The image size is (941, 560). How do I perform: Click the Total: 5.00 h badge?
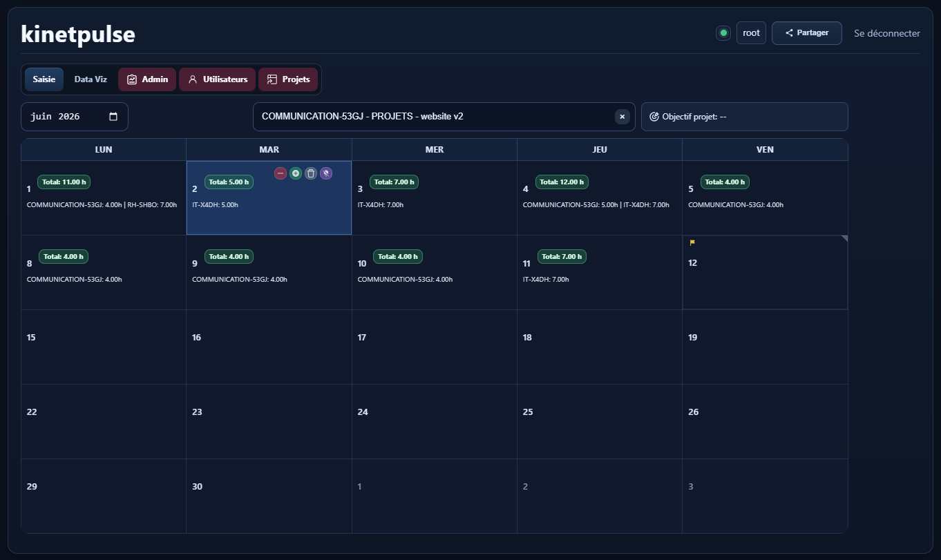[229, 182]
